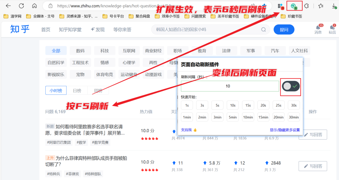339x180 pixels.
Task: Click the search magnifier icon
Action: (x=263, y=30)
